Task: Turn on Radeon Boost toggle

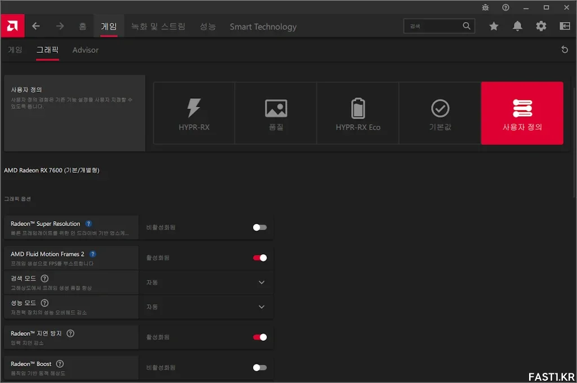Action: (260, 368)
